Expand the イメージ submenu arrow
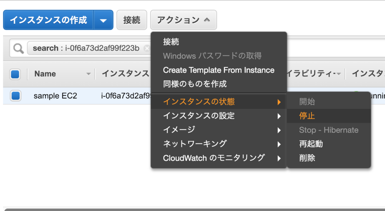Screen dimensions: 385x211 pyautogui.click(x=279, y=130)
